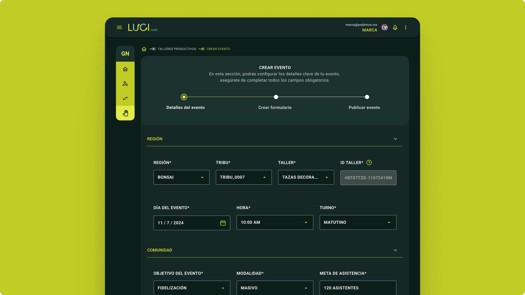The width and height of the screenshot is (525, 295).
Task: Click the Publicar evento step label
Action: pyautogui.click(x=364, y=108)
